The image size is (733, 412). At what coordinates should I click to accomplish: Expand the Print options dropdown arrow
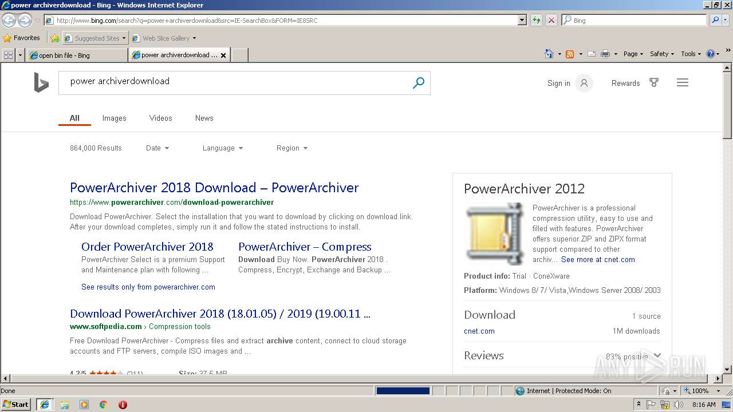[616, 54]
